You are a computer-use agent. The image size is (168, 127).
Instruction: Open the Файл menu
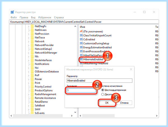coord(14,17)
